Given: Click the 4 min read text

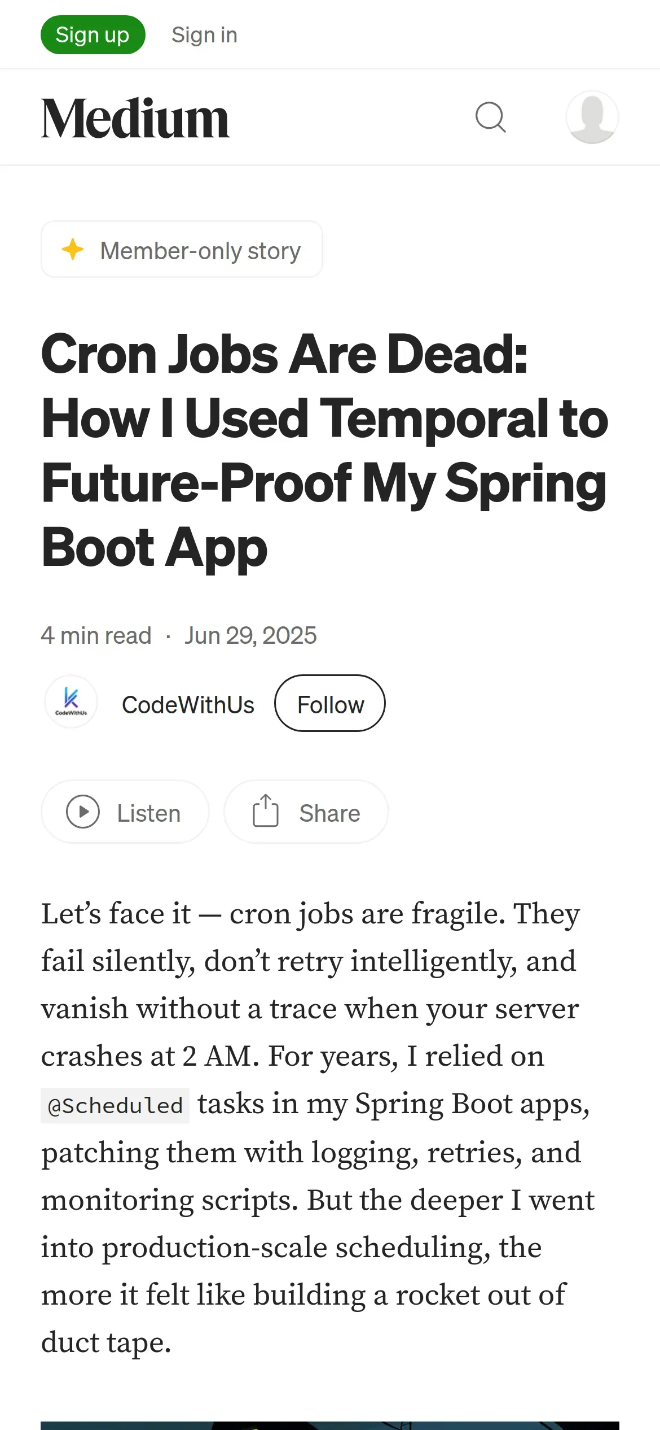Looking at the screenshot, I should pos(96,635).
